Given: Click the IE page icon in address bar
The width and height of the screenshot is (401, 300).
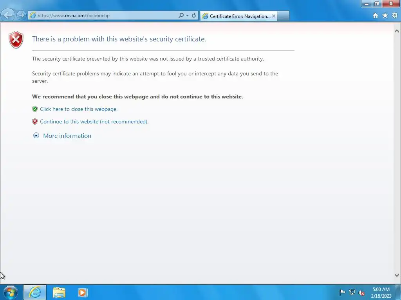Looking at the screenshot, I should pos(33,15).
